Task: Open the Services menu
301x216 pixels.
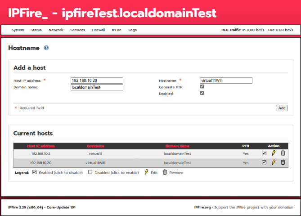Action: (x=77, y=30)
